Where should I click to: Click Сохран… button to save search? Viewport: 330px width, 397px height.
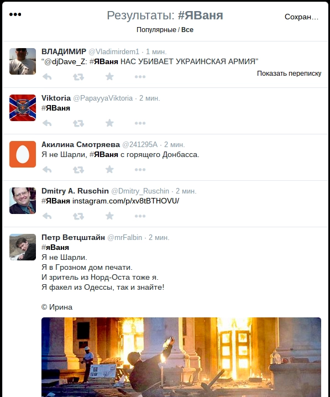click(301, 17)
